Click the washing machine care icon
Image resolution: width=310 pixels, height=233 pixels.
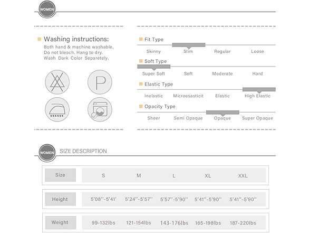pyautogui.click(x=100, y=109)
